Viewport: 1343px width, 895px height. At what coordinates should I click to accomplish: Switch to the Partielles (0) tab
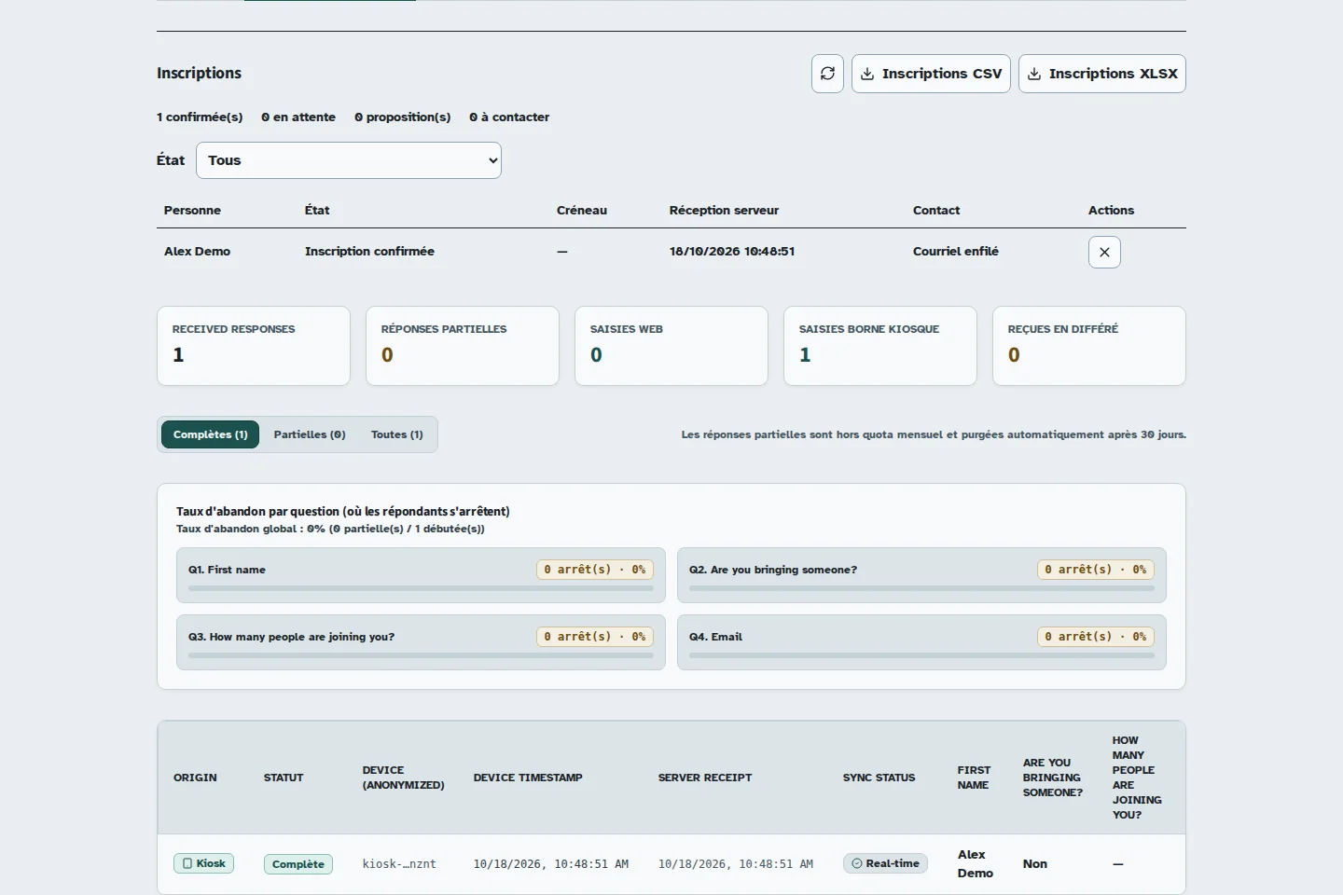(x=310, y=434)
